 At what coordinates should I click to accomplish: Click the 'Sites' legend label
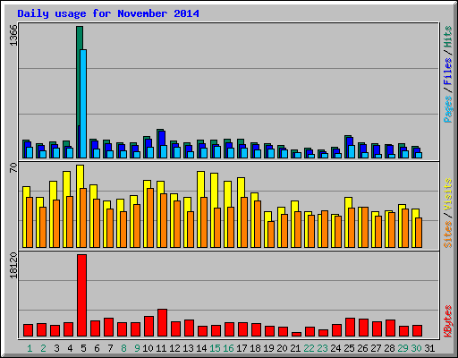[x=448, y=234]
